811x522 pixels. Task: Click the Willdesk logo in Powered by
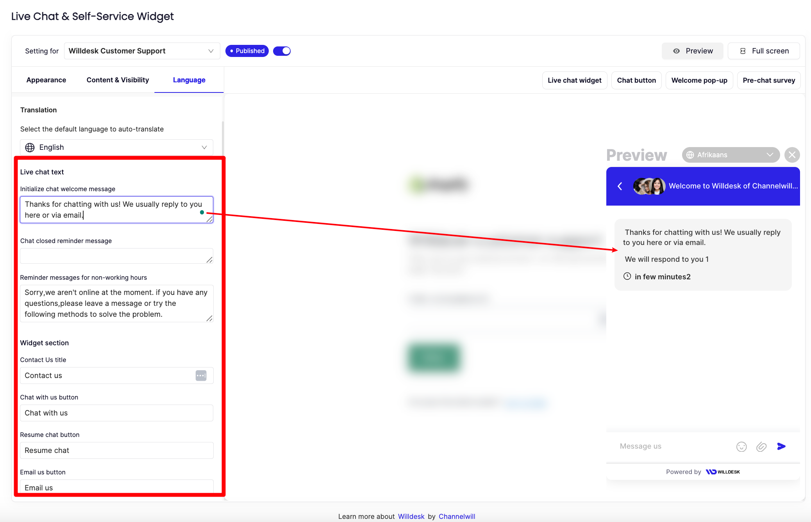click(x=723, y=472)
